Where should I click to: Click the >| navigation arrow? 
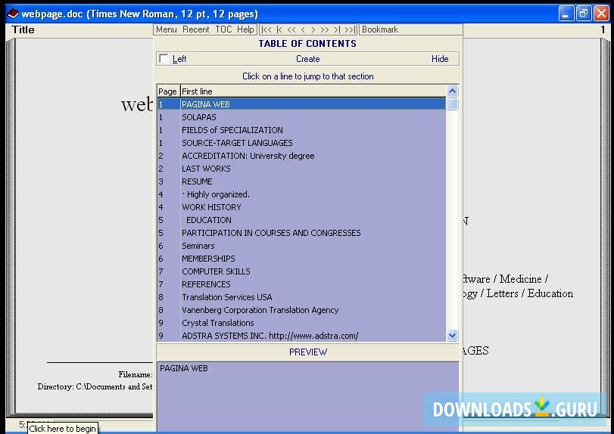pyautogui.click(x=337, y=29)
